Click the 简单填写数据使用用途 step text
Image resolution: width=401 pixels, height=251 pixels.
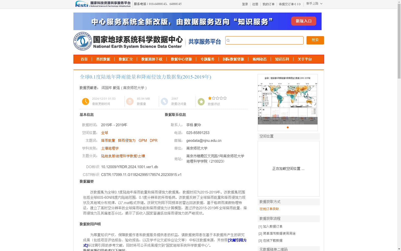(279, 233)
